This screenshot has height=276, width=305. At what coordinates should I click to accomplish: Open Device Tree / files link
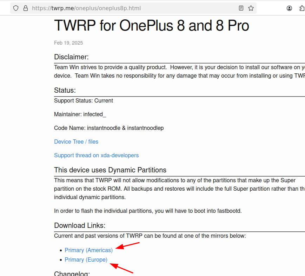[x=76, y=142]
